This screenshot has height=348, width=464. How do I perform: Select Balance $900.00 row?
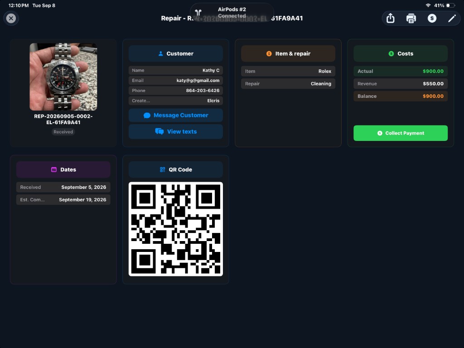(401, 96)
